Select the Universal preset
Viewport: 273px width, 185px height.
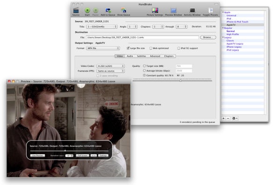click(231, 15)
